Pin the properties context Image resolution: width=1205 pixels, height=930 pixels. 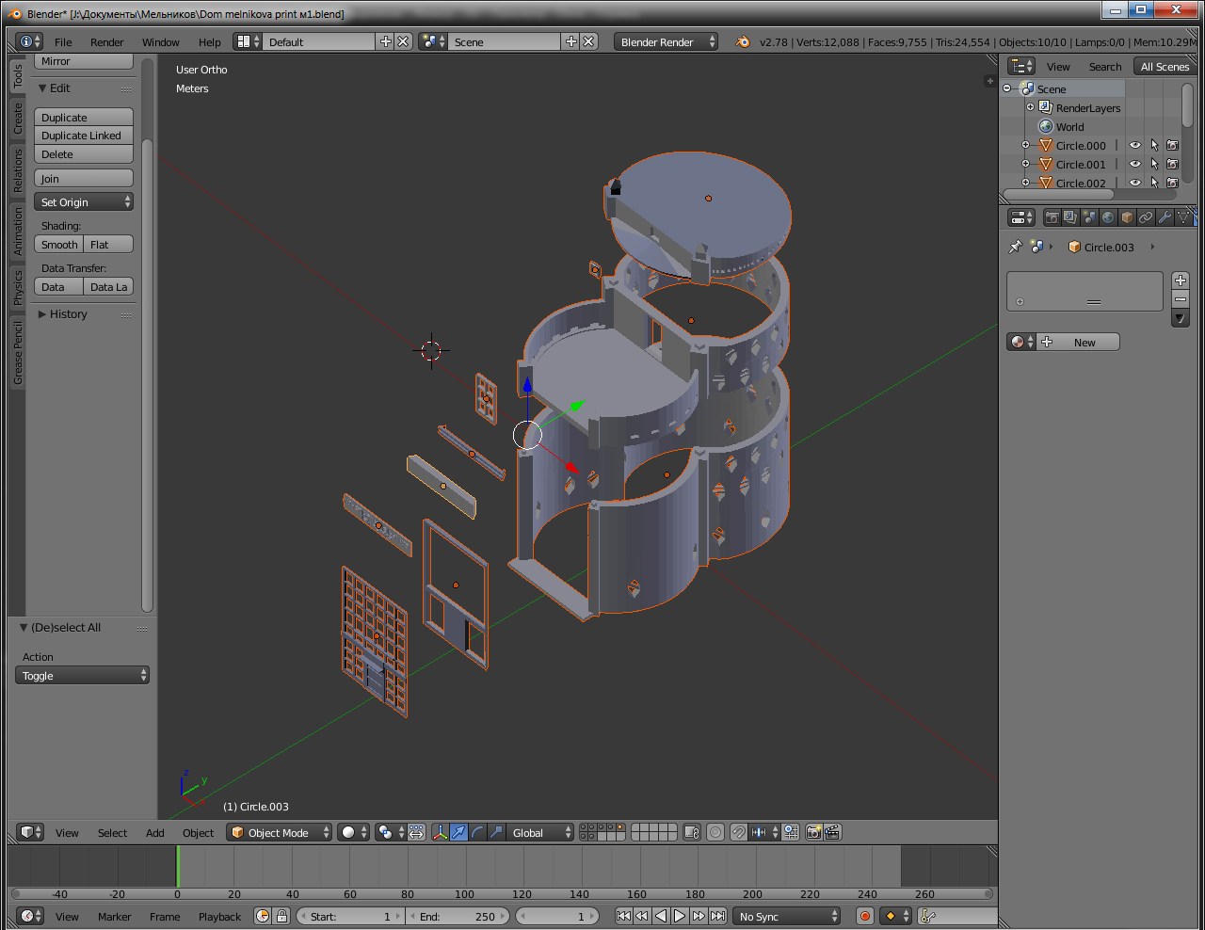(x=1015, y=247)
